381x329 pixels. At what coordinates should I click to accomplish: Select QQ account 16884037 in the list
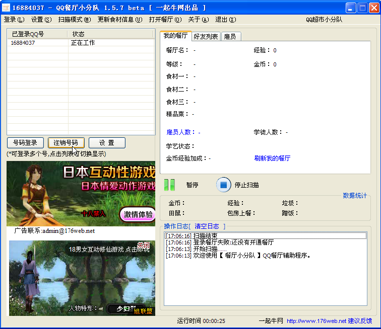coord(23,43)
